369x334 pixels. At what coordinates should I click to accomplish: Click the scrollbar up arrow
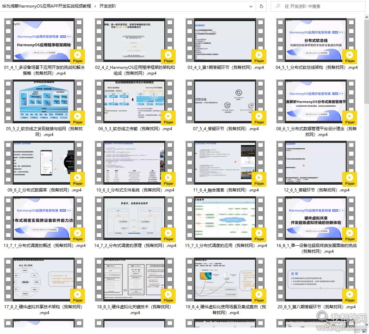[367, 17]
